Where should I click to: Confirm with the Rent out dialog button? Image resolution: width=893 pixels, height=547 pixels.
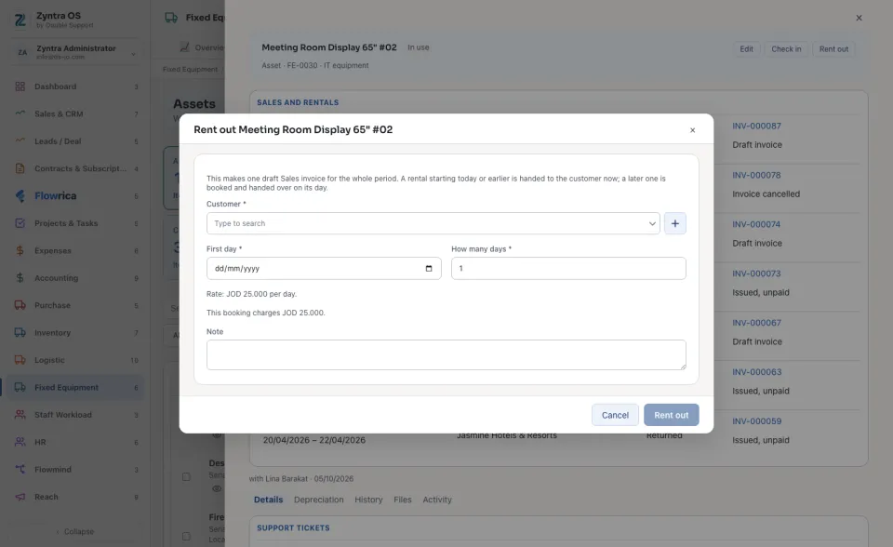click(x=671, y=415)
